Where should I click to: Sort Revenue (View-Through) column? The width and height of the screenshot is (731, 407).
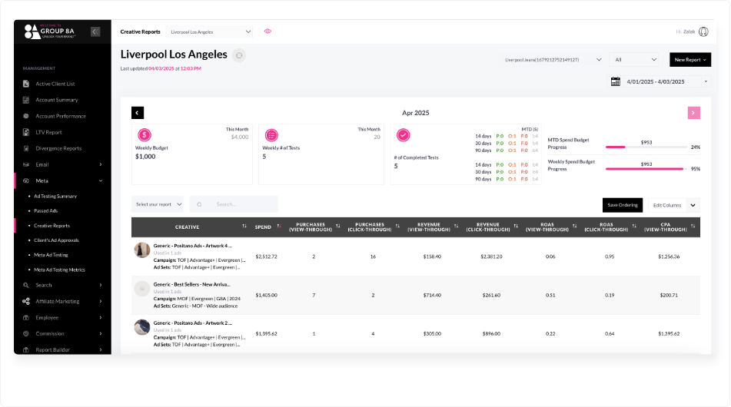tap(457, 227)
